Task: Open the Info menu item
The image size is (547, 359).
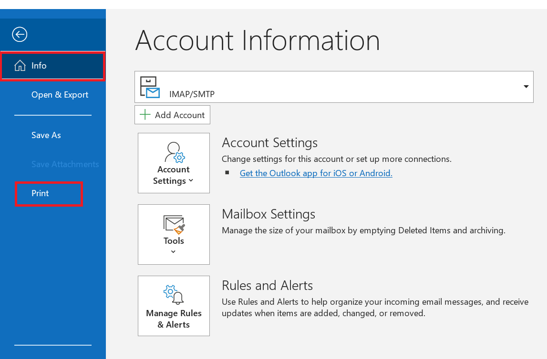Action: click(x=52, y=65)
